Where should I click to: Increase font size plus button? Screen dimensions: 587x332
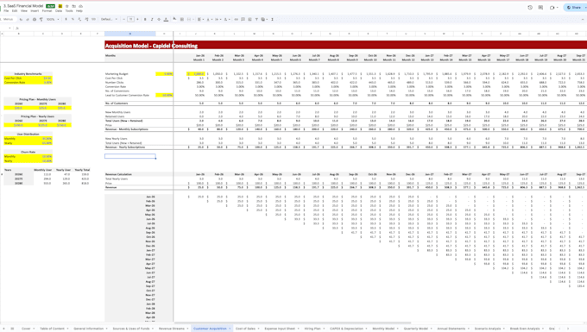(x=137, y=19)
